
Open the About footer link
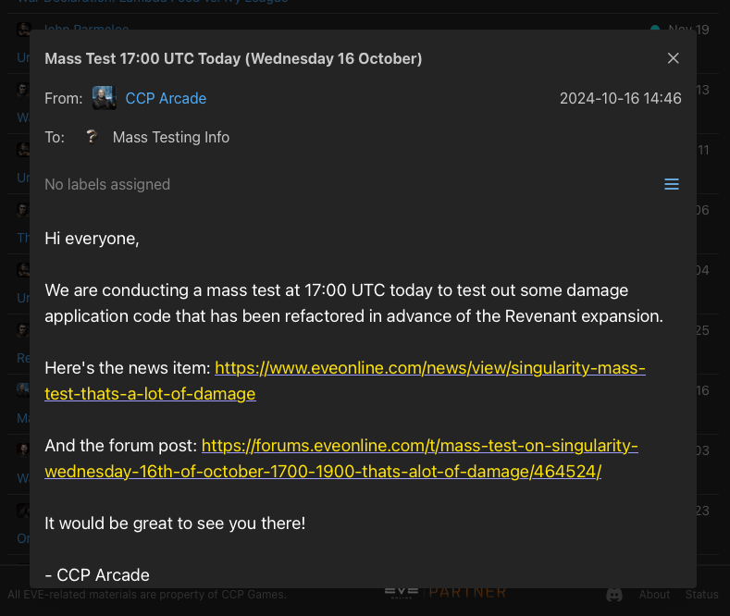654,594
